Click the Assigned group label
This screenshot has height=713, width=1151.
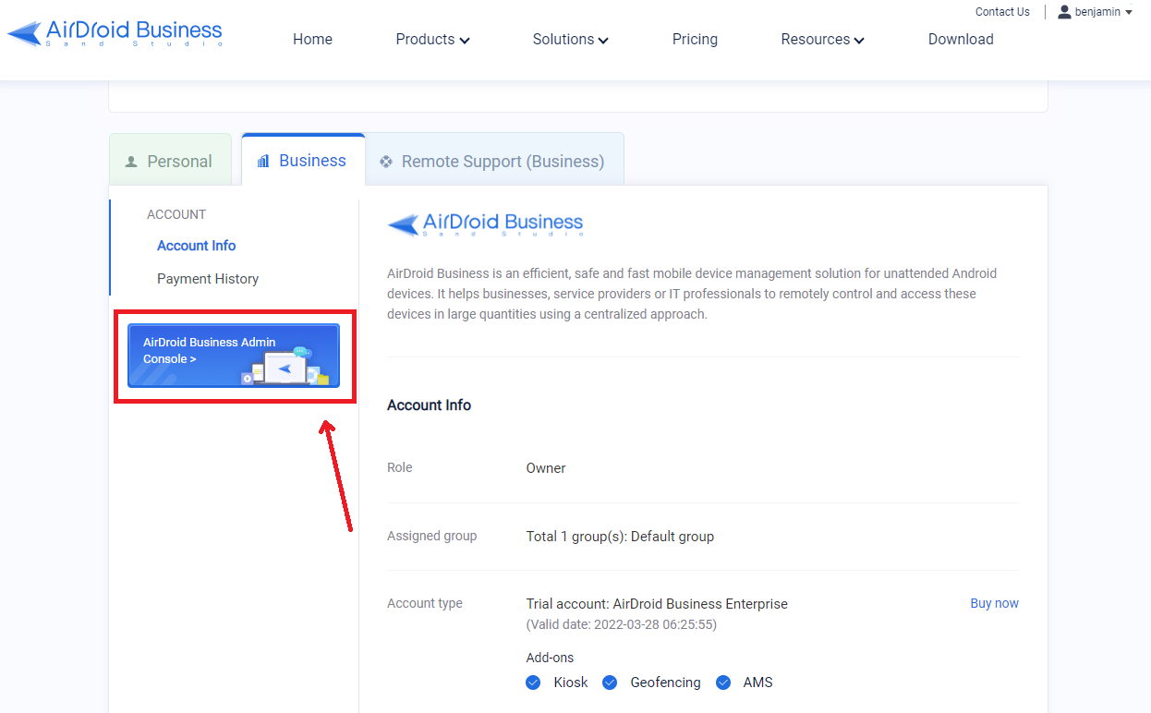[432, 536]
